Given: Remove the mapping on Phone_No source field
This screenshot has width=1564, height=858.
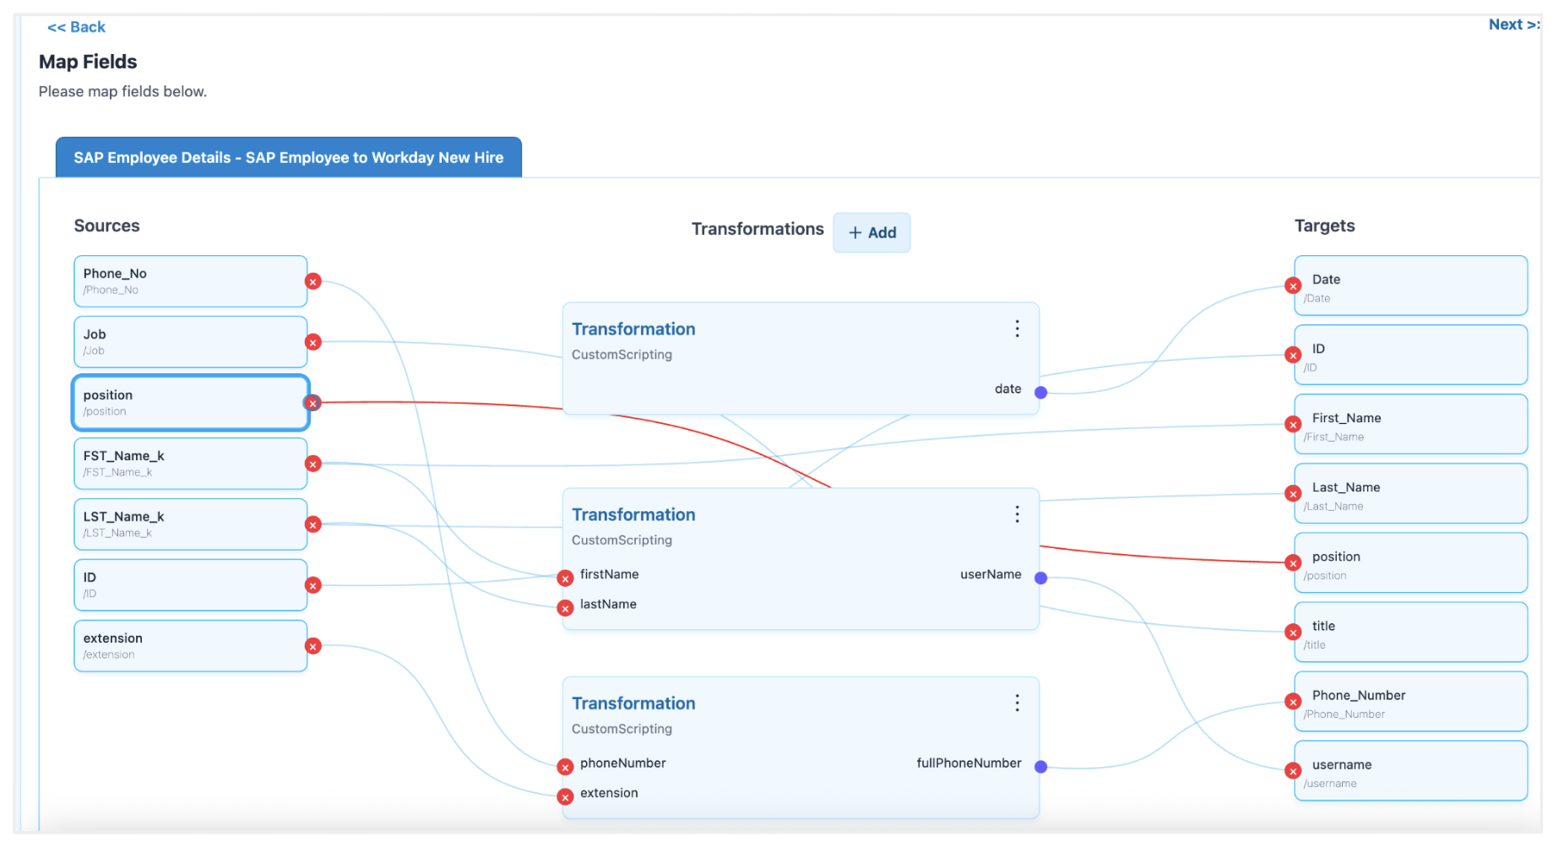Looking at the screenshot, I should (x=313, y=281).
